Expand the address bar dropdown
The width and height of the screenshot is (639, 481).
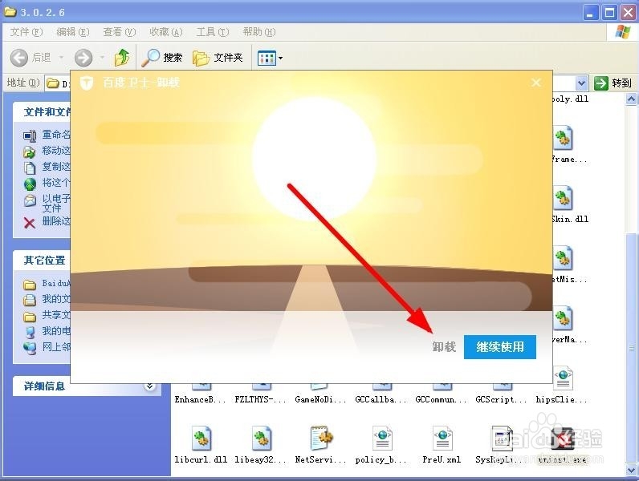(x=581, y=83)
